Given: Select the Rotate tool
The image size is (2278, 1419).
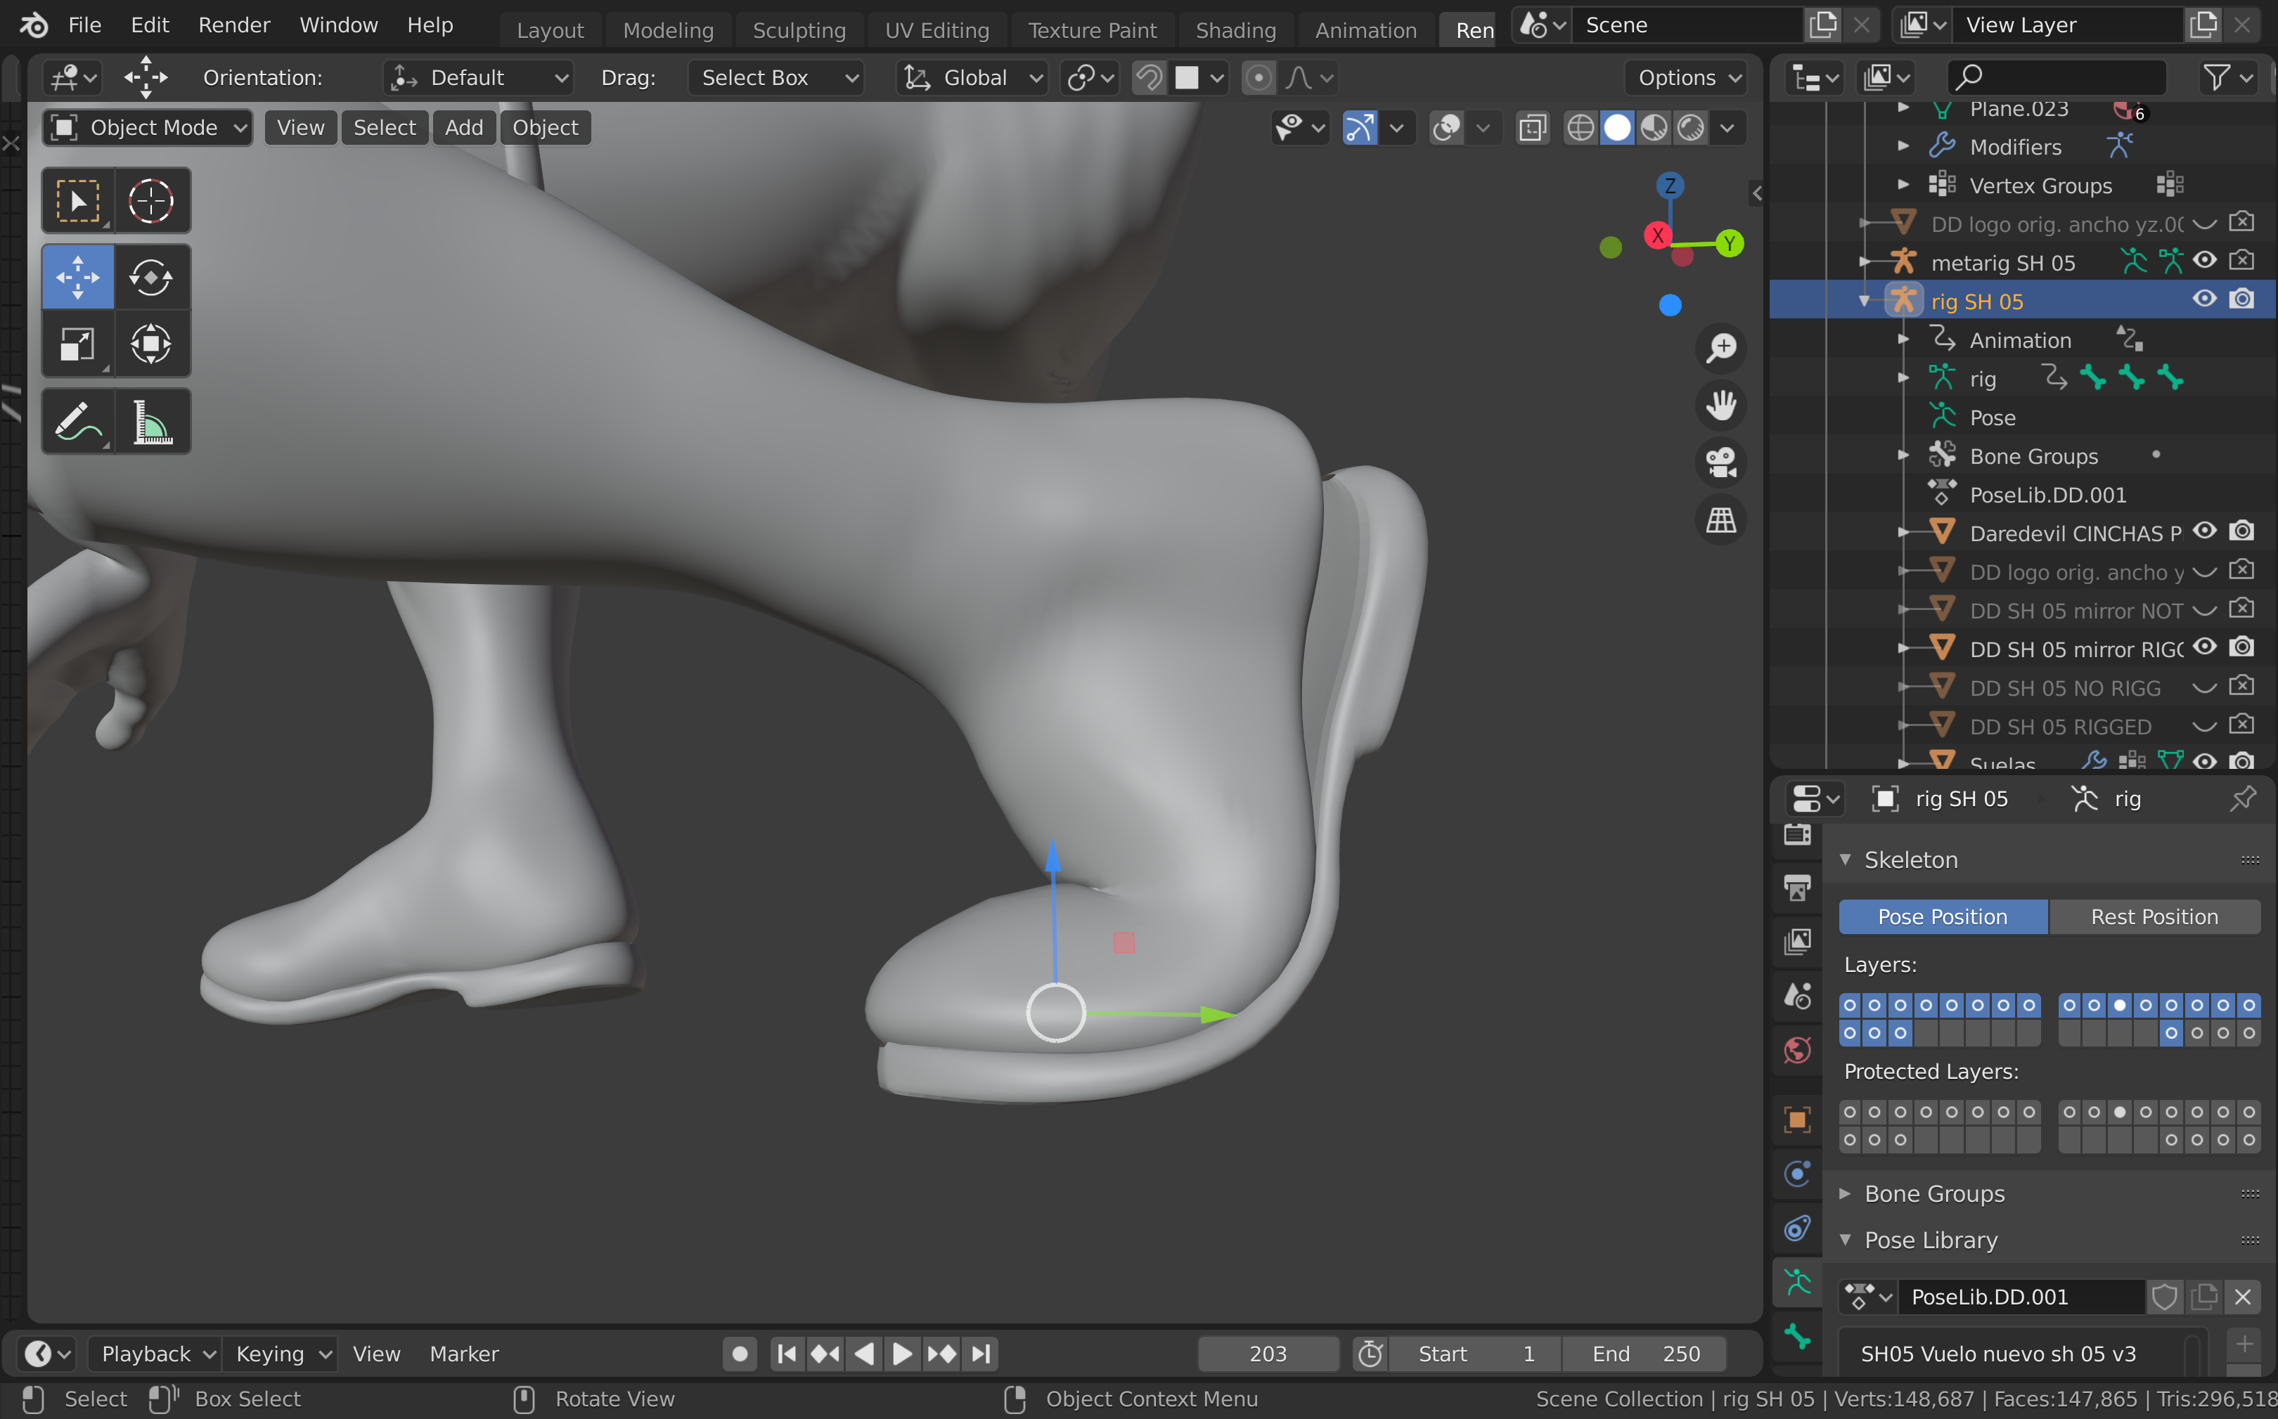Looking at the screenshot, I should [151, 278].
